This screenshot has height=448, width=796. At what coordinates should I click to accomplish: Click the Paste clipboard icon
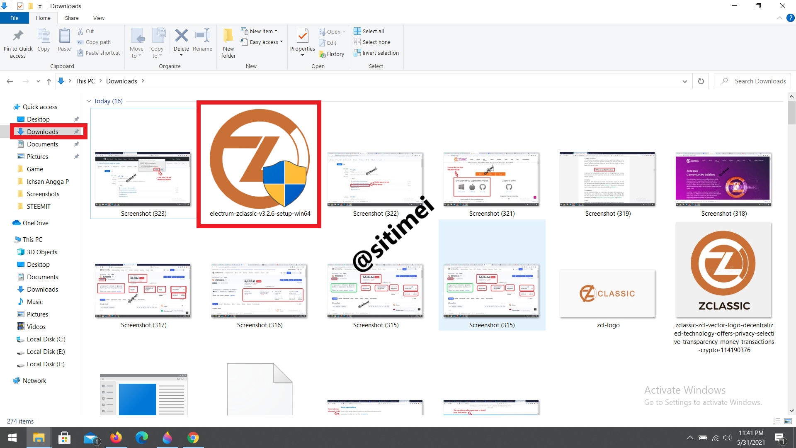[x=64, y=36]
